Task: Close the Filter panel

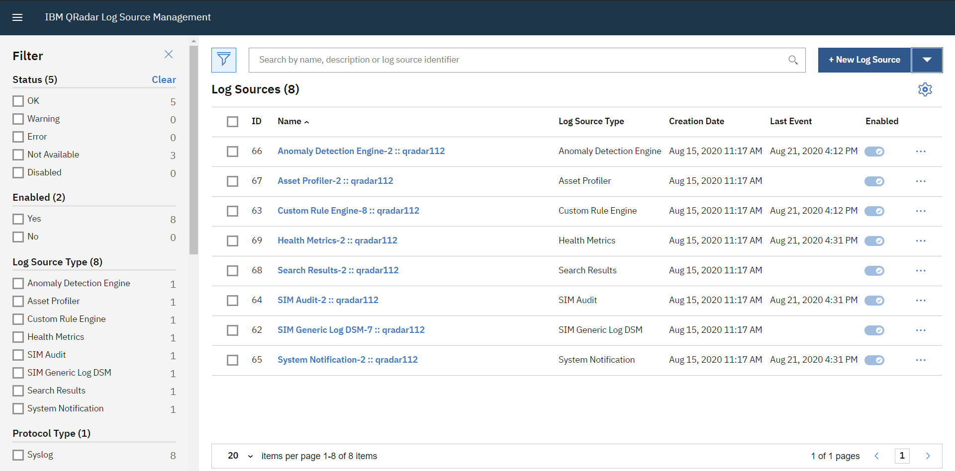Action: pos(169,54)
